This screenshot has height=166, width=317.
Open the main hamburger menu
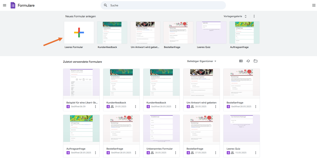[x=4, y=5]
